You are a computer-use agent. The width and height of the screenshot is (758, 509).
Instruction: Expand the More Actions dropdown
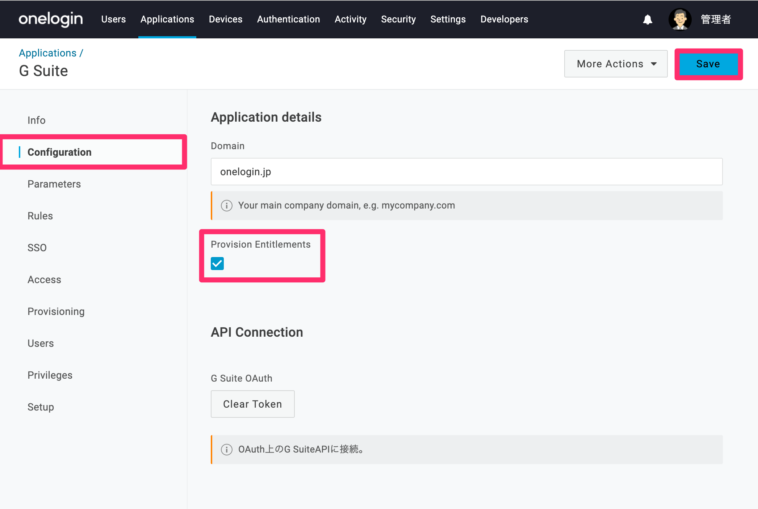(616, 64)
